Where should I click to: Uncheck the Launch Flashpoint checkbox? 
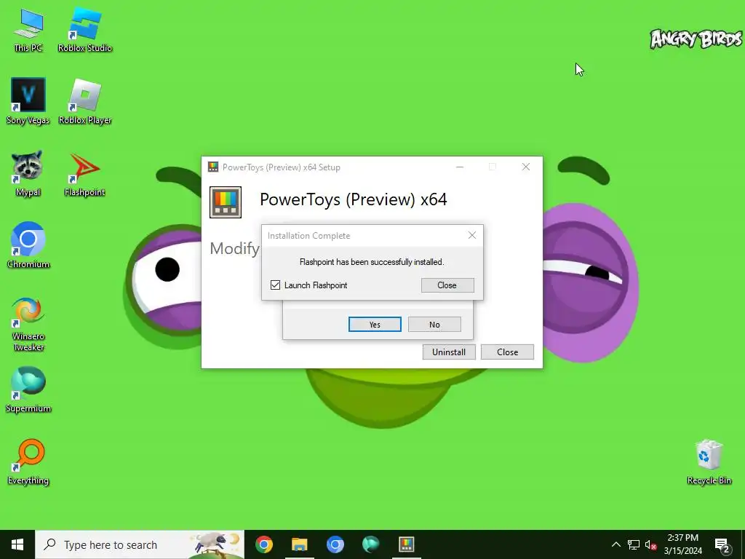275,285
